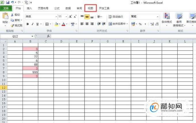The image size is (196, 123).
Task: Click 合并后居中 merge and center button
Action: point(117,24)
